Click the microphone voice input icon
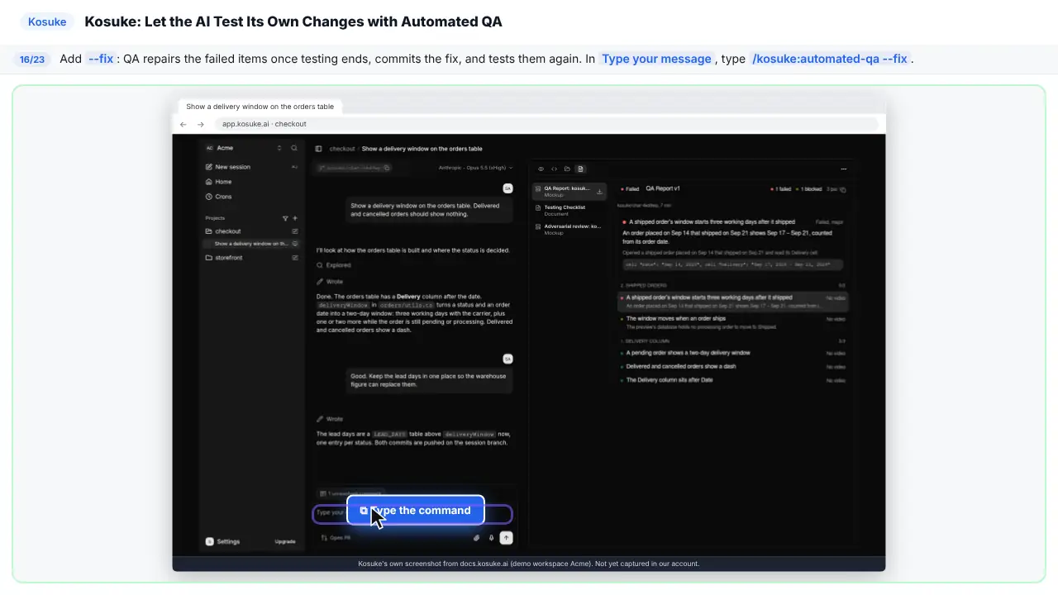The width and height of the screenshot is (1058, 595). tap(491, 538)
